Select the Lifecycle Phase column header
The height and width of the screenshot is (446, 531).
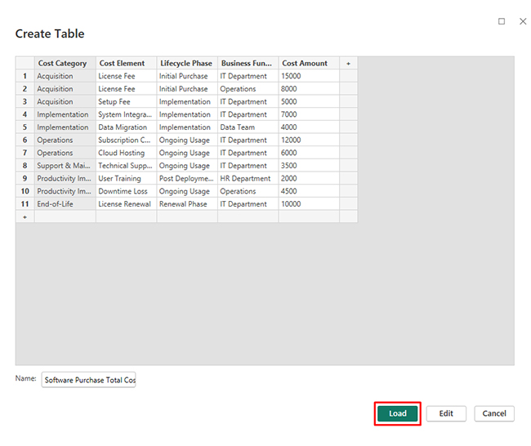click(185, 63)
